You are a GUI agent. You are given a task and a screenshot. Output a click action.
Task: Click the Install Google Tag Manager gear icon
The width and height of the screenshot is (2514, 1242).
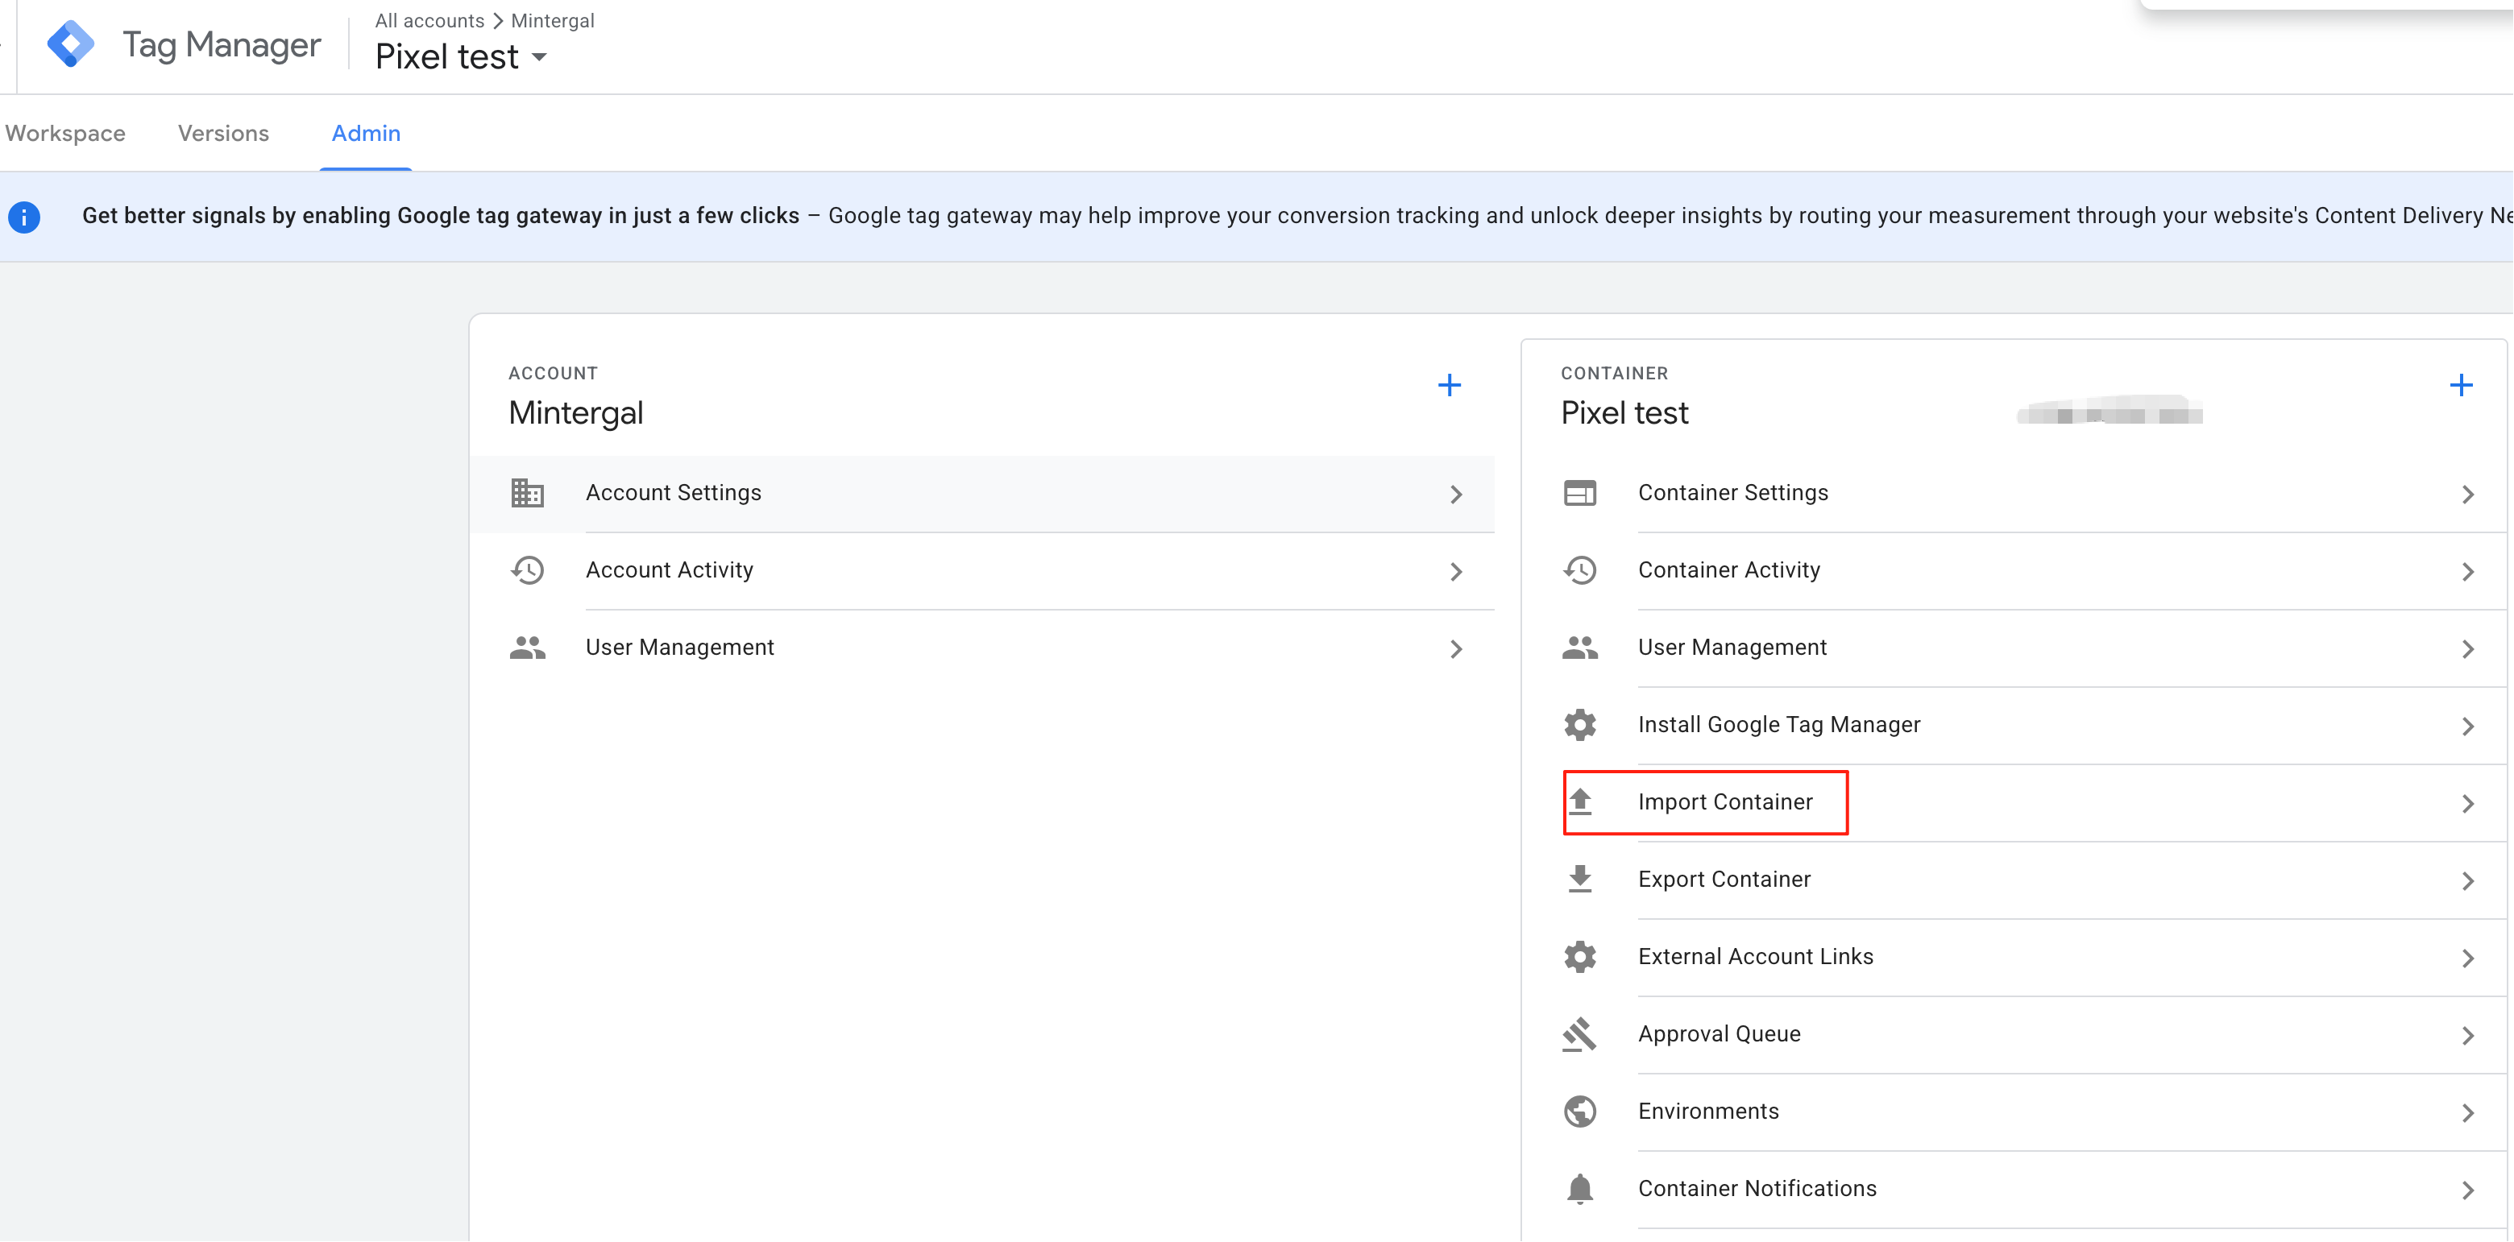point(1580,725)
